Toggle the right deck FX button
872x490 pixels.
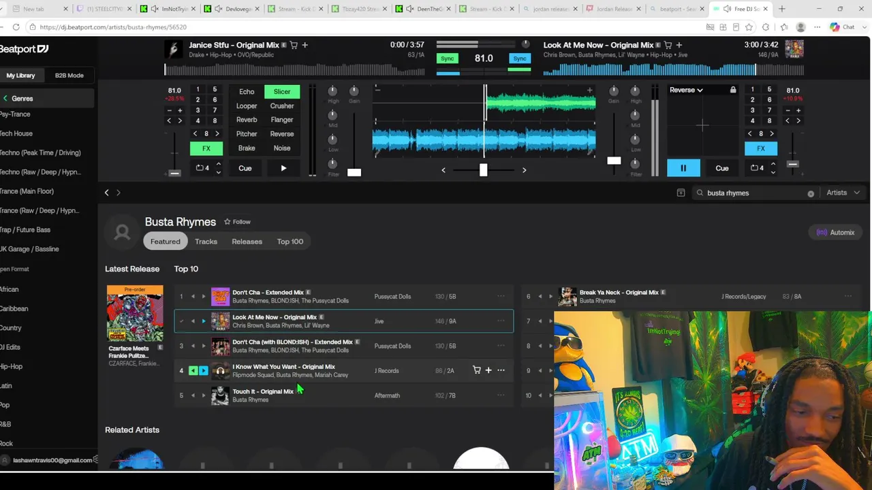pyautogui.click(x=761, y=148)
